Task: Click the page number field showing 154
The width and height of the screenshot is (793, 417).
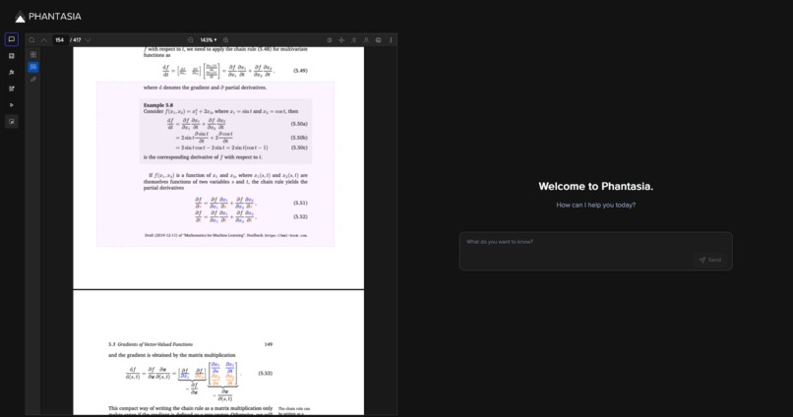Action: click(x=60, y=40)
